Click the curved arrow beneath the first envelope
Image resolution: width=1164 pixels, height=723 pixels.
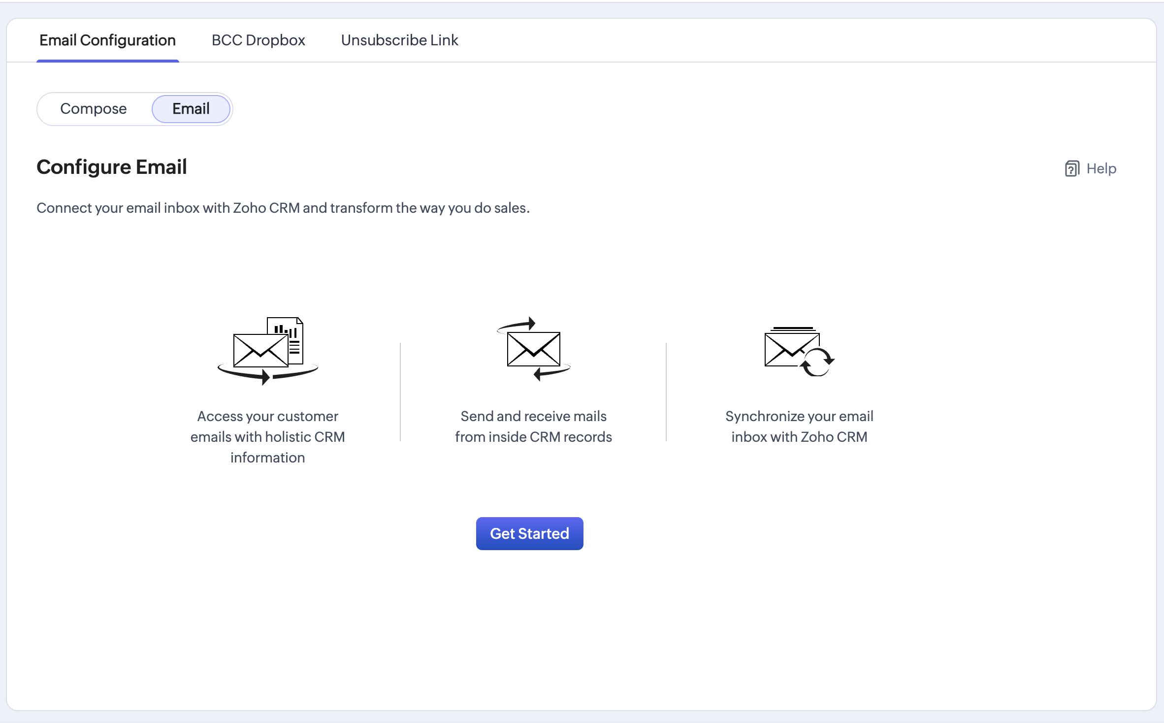(x=266, y=377)
